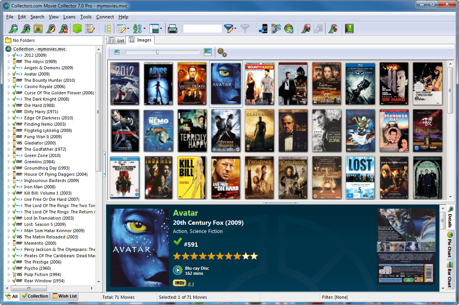Click Add Movies From Folder icon
Viewport: 459px width, 305px height.
[38, 29]
